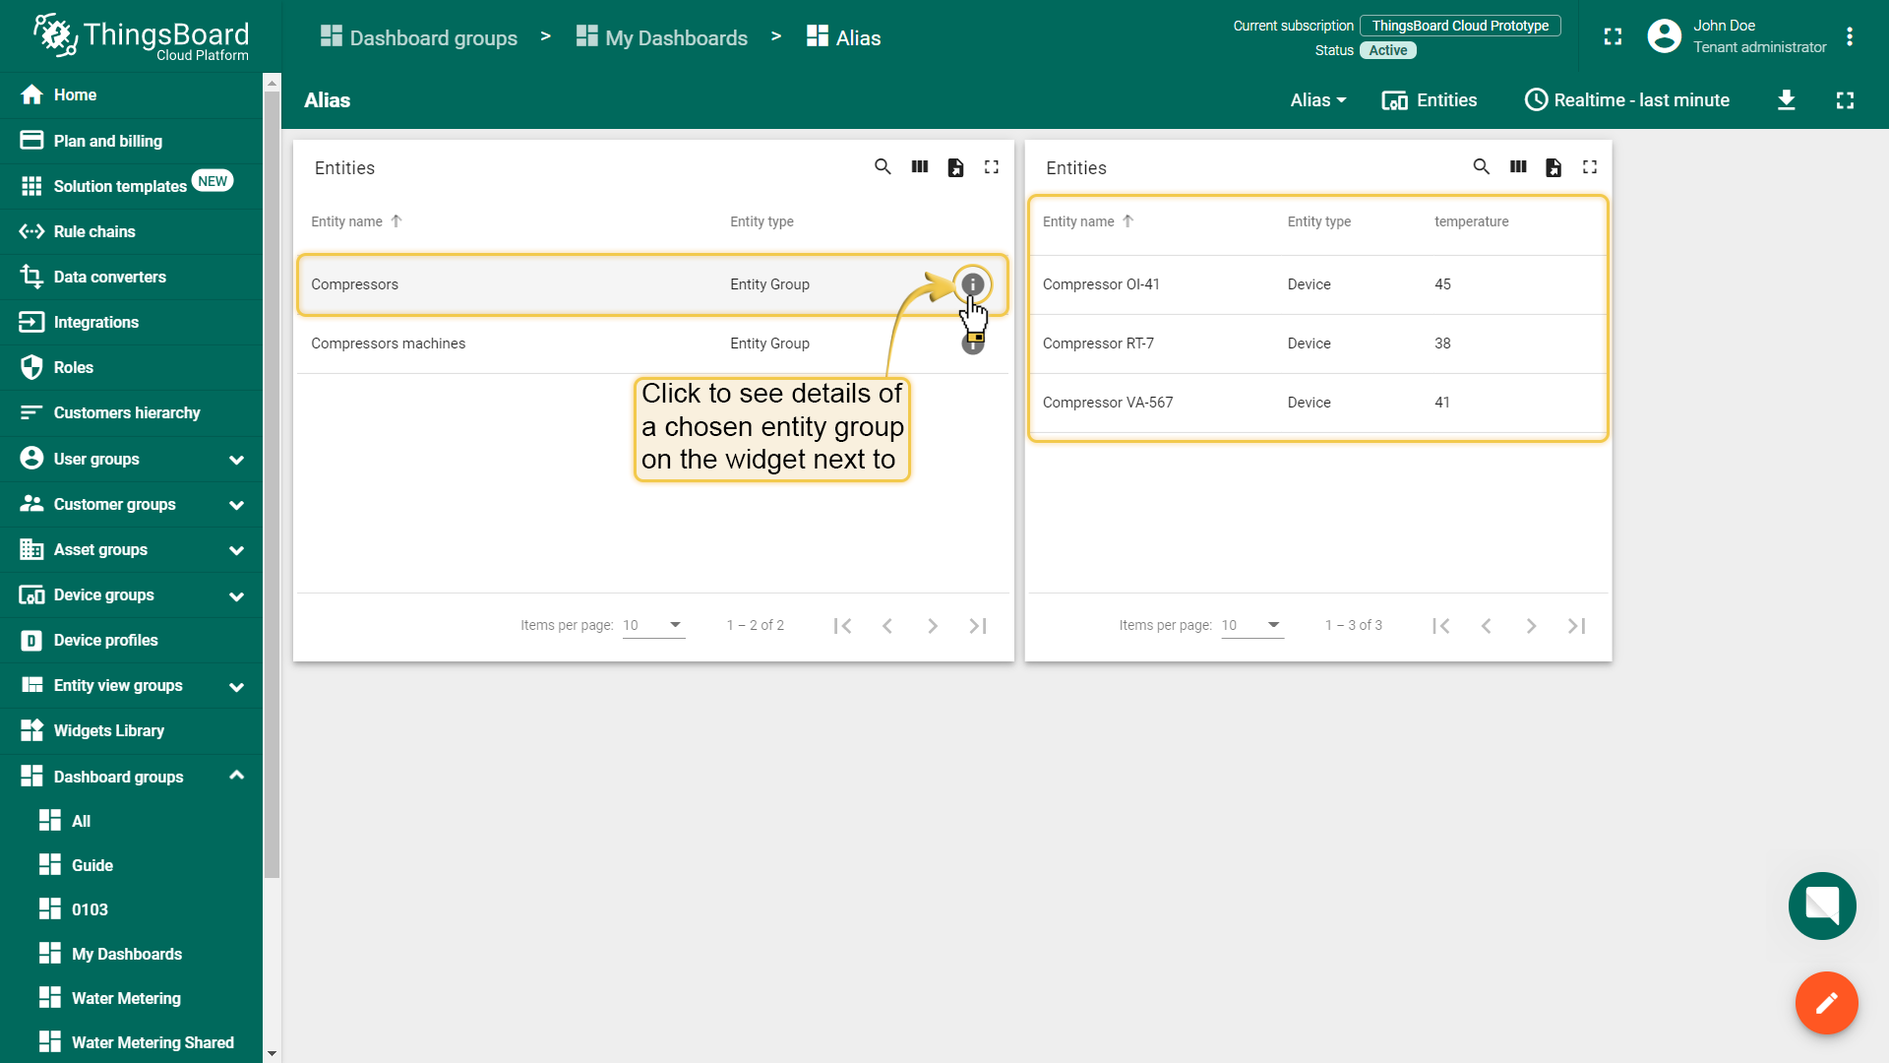Open Data converters page
This screenshot has height=1063, width=1889.
click(131, 277)
